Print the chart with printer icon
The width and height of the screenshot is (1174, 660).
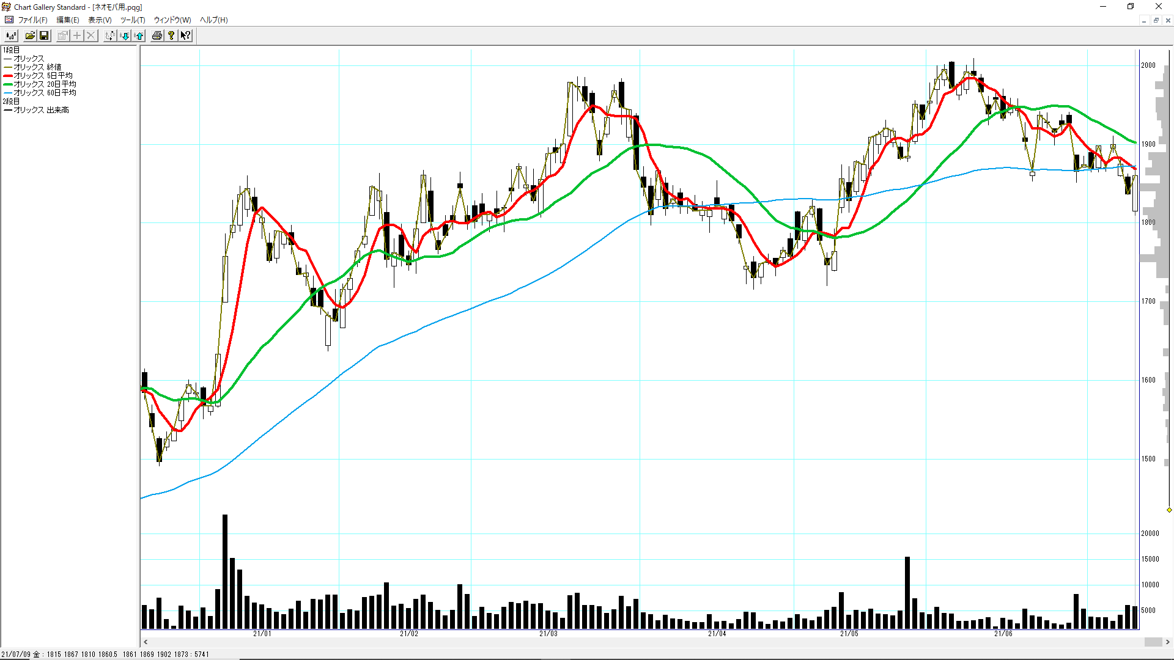pyautogui.click(x=157, y=35)
